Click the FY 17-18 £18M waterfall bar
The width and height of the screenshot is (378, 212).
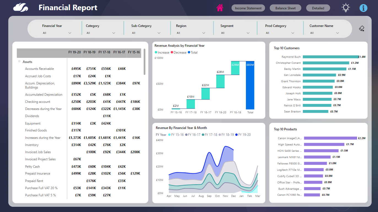[x=191, y=104]
